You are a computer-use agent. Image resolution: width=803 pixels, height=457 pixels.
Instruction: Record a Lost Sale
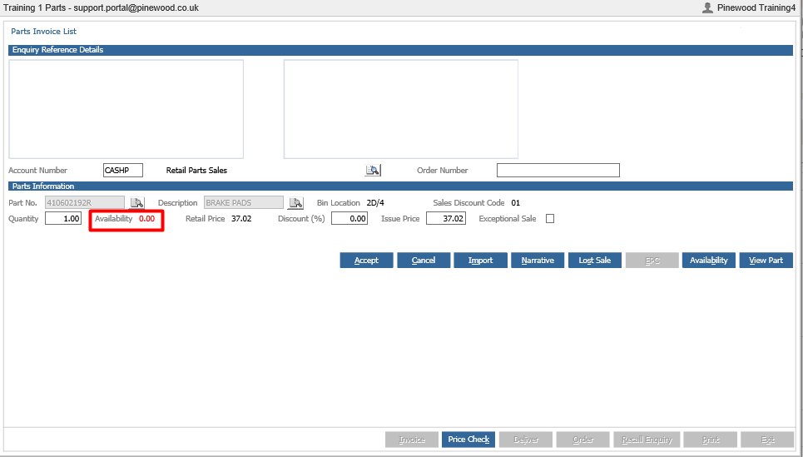tap(595, 261)
